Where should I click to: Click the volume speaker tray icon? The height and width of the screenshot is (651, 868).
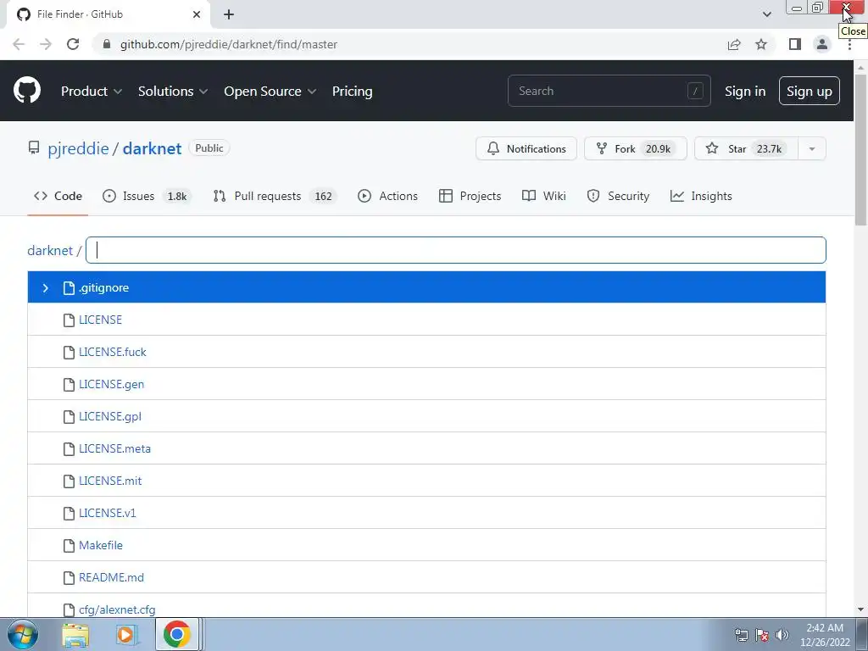click(x=782, y=635)
